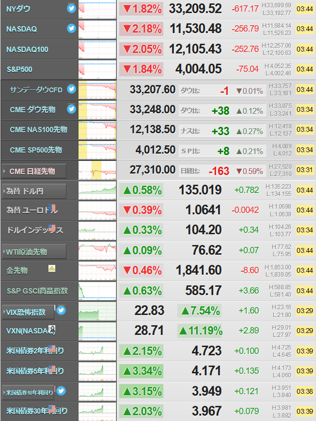316x421 pixels.
Task: Click ドル円 rate 135.019
Action: tap(200, 190)
